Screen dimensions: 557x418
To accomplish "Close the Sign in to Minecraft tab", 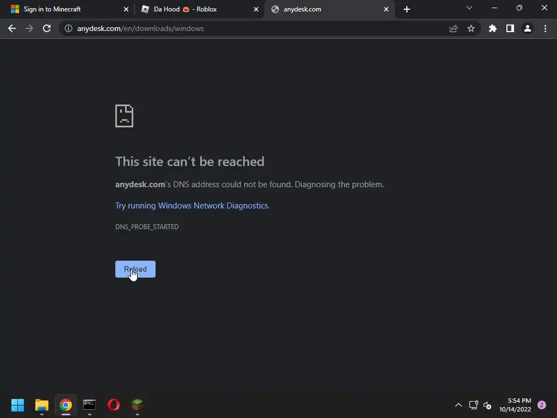I will [126, 9].
